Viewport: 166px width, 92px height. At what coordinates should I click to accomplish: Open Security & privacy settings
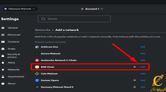pyautogui.click(x=14, y=56)
